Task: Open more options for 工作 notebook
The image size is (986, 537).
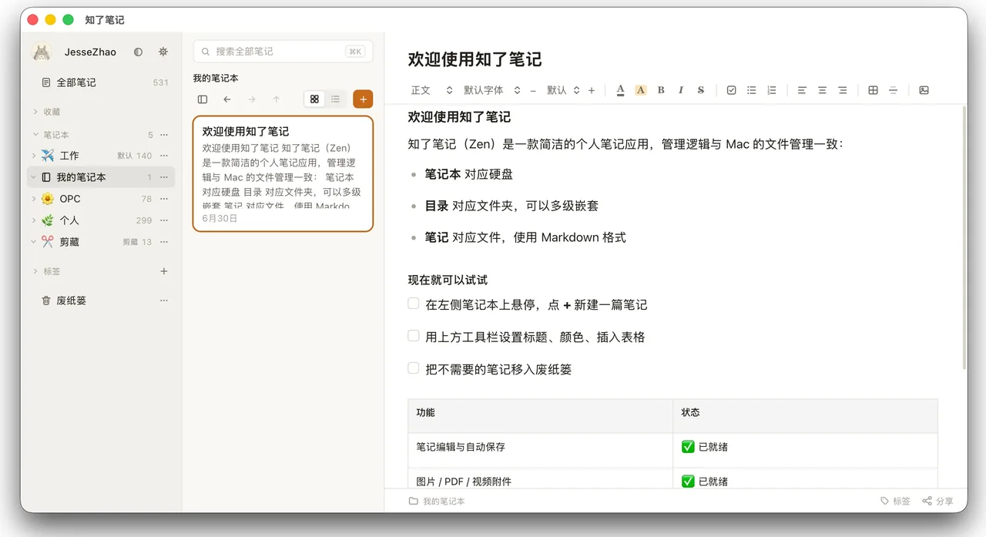Action: (164, 156)
